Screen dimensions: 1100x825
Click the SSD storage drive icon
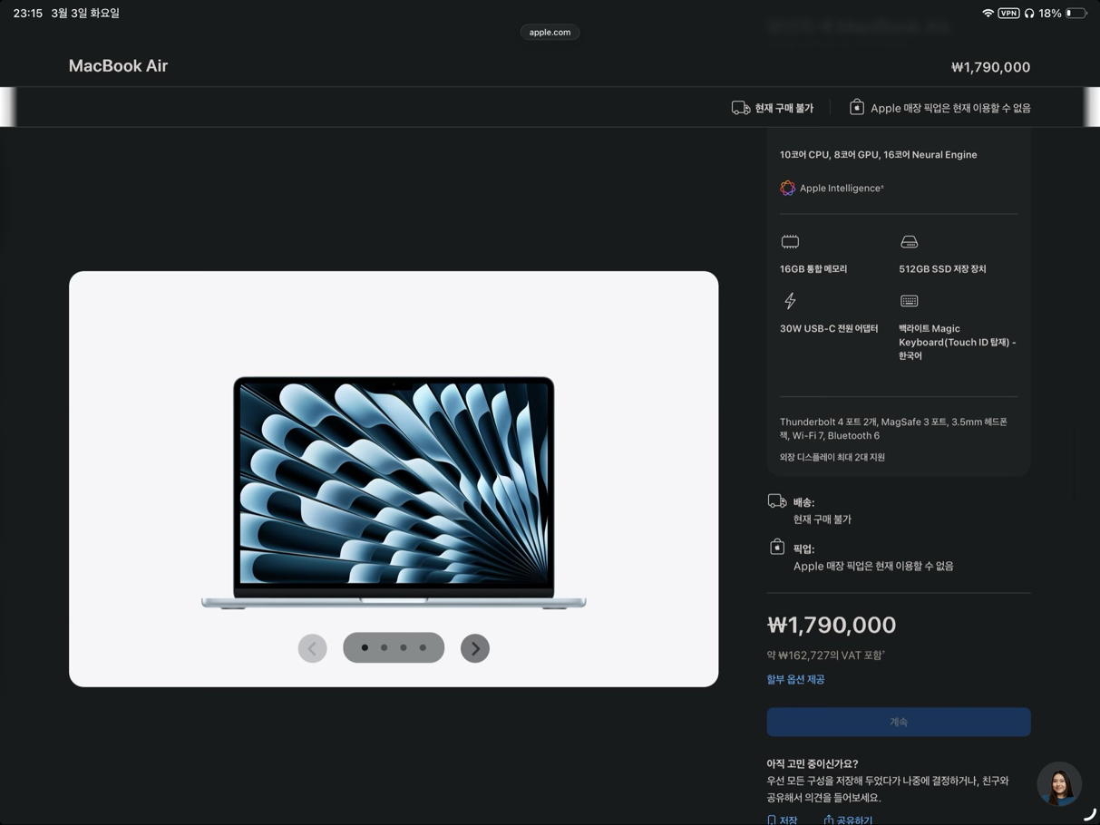tap(909, 242)
